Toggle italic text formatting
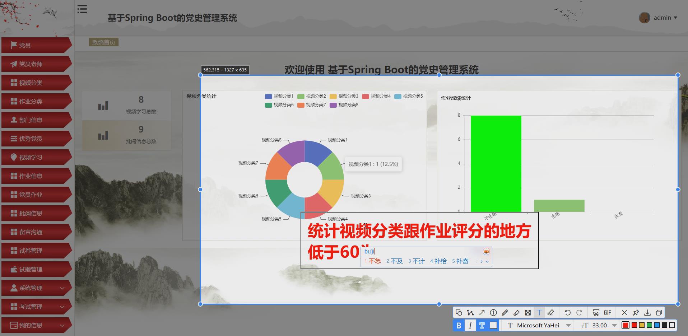688x336 pixels. click(x=470, y=325)
